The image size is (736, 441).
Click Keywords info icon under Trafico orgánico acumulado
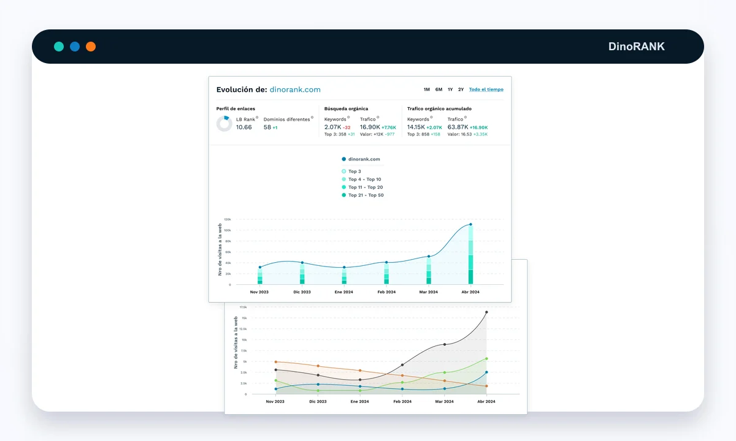click(x=431, y=118)
